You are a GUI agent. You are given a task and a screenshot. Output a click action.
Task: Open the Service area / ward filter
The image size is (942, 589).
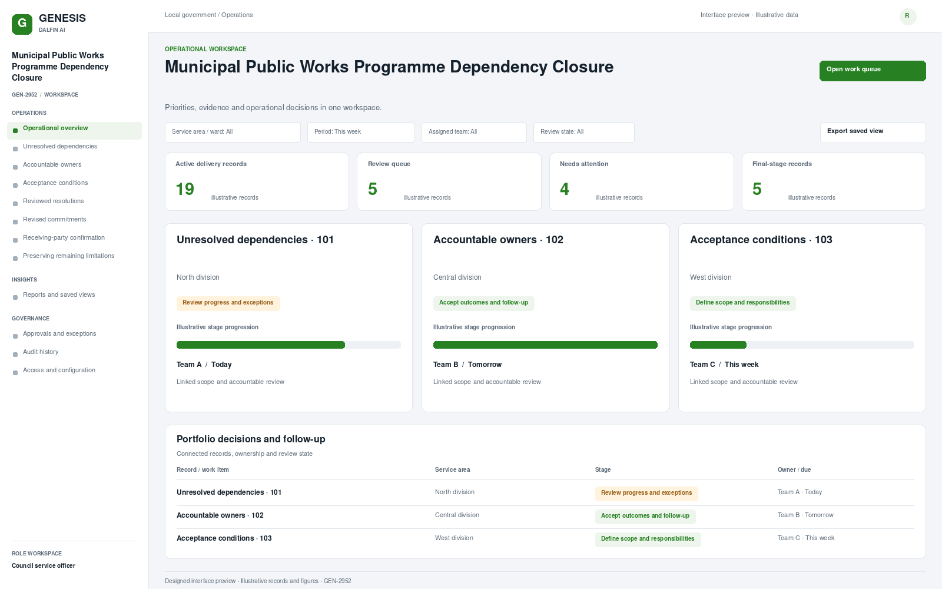click(x=233, y=133)
